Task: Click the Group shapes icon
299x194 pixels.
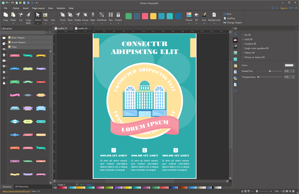Action: coord(85,16)
